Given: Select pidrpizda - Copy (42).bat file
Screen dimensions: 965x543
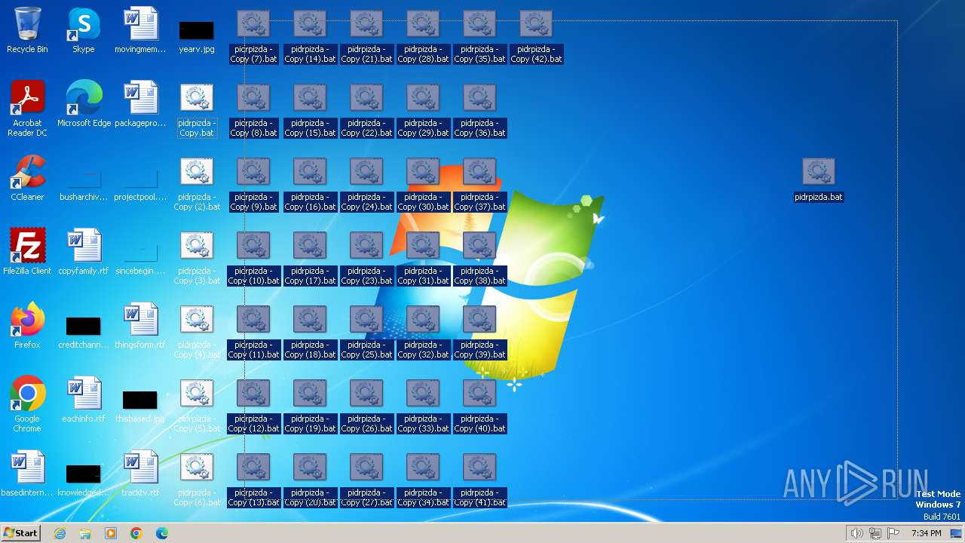Looking at the screenshot, I should (x=536, y=35).
